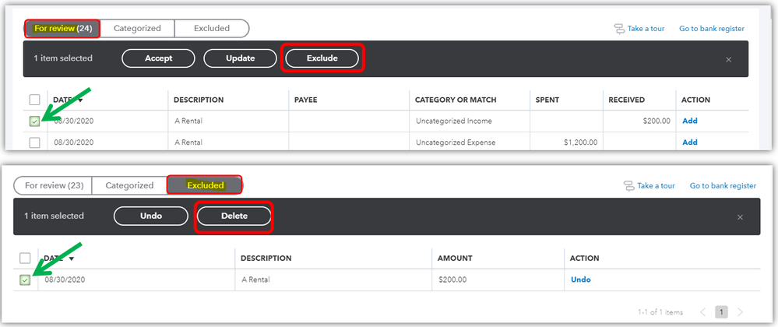
Task: Switch to the Categorized tab in top panel
Action: point(137,29)
